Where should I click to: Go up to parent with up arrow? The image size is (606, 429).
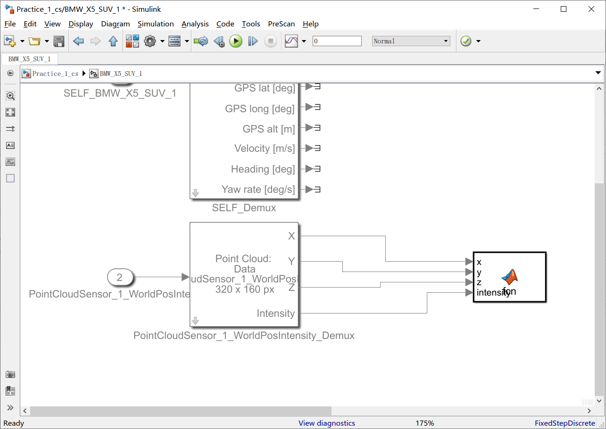(x=113, y=41)
